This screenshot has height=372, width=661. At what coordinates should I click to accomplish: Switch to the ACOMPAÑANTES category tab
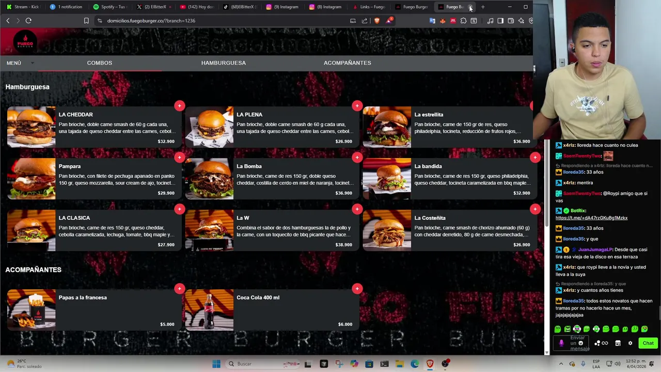pos(348,63)
